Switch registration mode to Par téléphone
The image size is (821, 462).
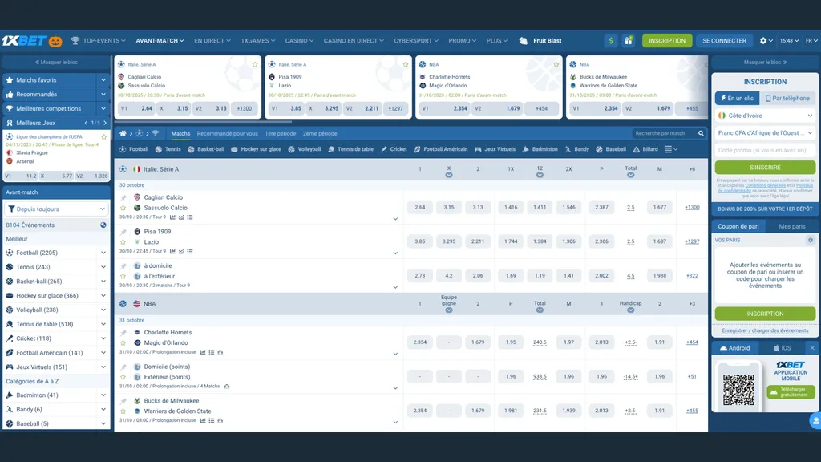coord(788,99)
